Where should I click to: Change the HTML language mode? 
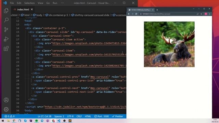pos(88,116)
